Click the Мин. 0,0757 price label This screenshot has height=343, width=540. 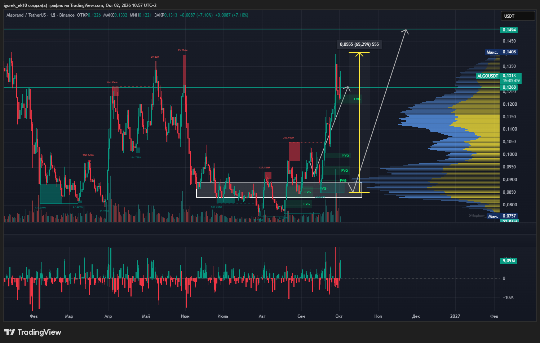tap(502, 216)
